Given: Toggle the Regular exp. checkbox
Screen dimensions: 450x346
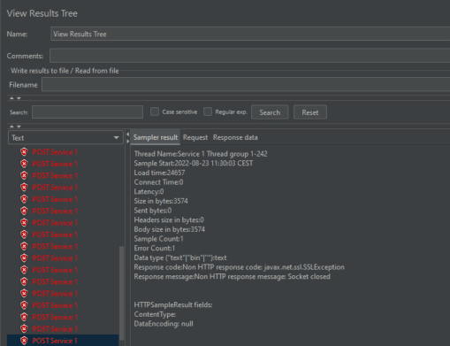Looking at the screenshot, I should (208, 111).
